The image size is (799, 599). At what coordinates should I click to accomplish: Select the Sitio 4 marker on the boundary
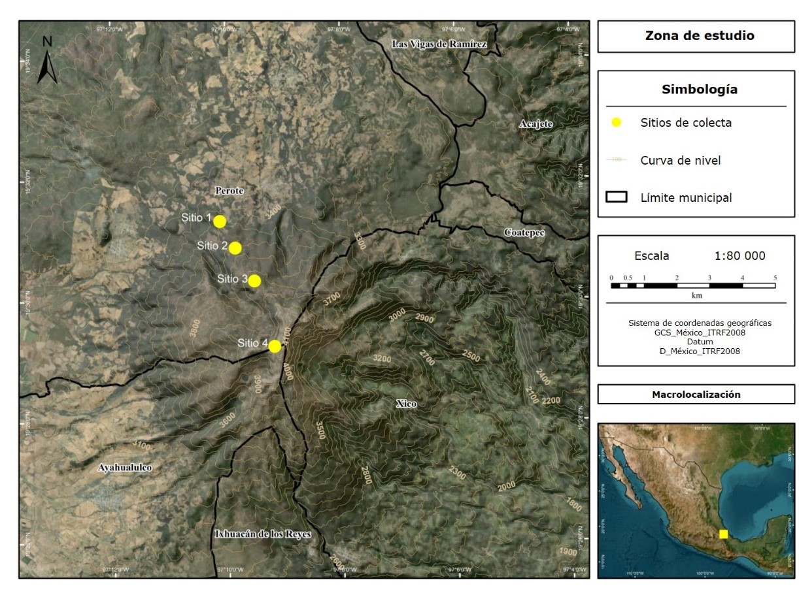(275, 346)
